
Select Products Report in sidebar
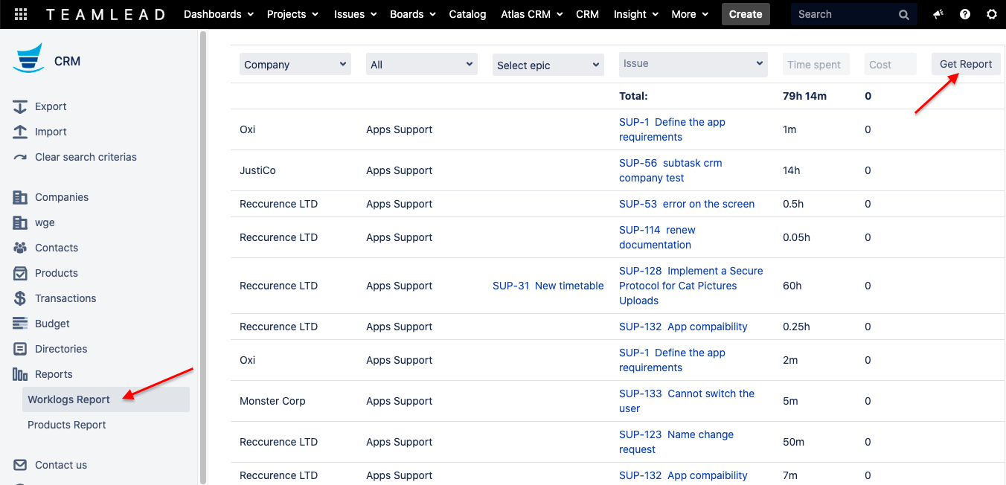(x=67, y=425)
